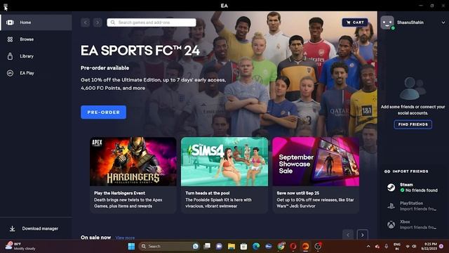Open the weather widget on taskbar
The height and width of the screenshot is (253, 449).
[20, 247]
